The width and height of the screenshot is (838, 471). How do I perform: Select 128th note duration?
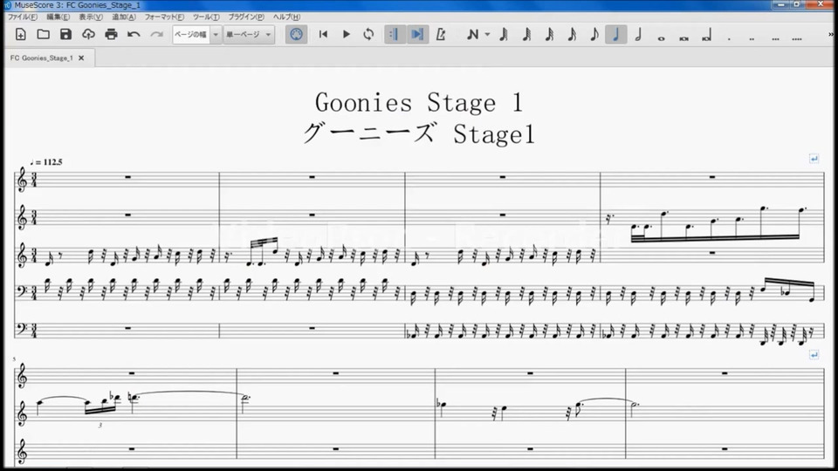coord(504,35)
